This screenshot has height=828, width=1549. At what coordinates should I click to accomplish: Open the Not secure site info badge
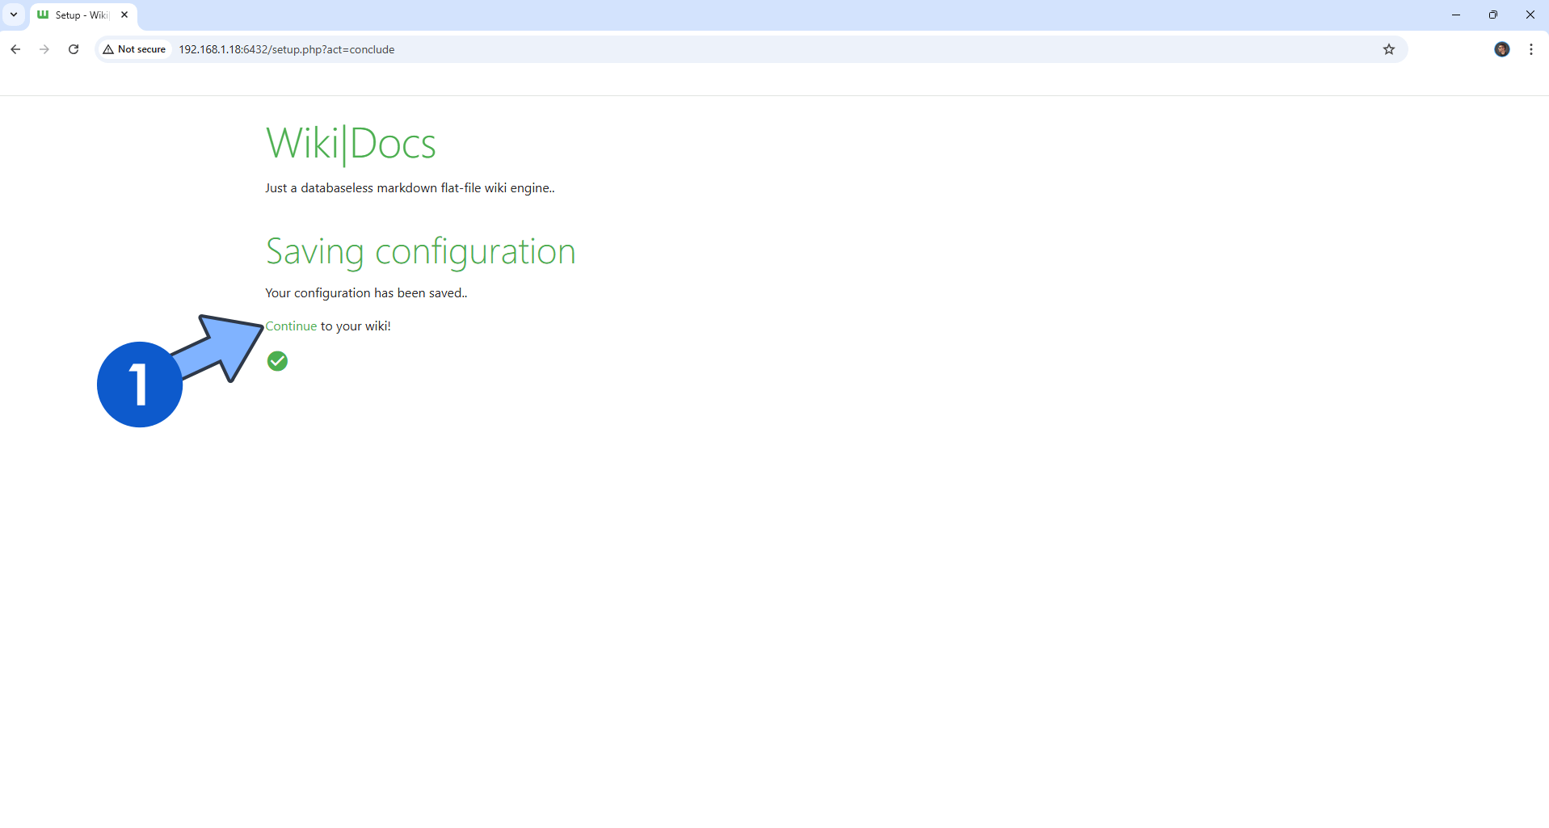coord(134,49)
